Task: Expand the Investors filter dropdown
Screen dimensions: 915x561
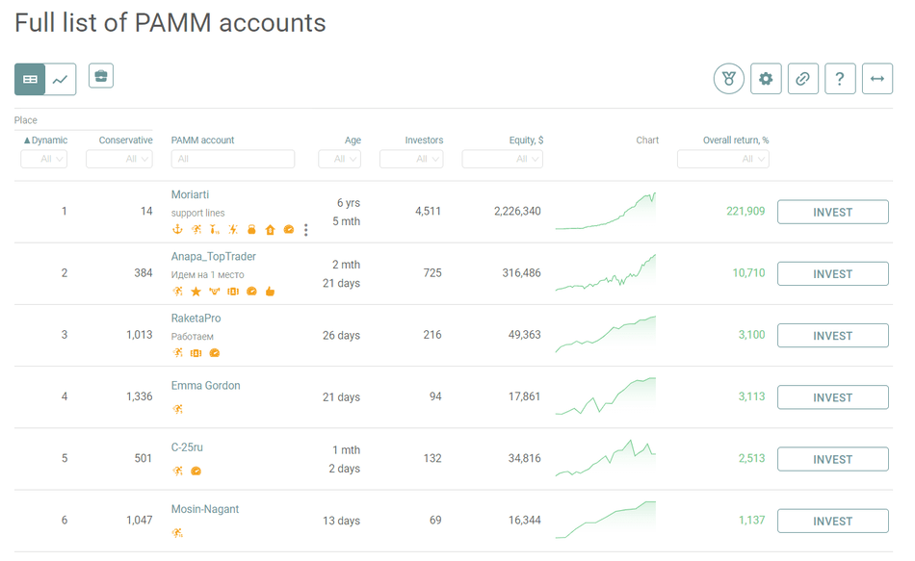Action: coord(411,159)
